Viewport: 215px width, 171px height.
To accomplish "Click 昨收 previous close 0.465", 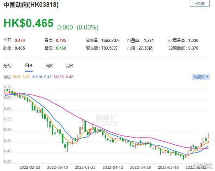I will (x=20, y=48).
